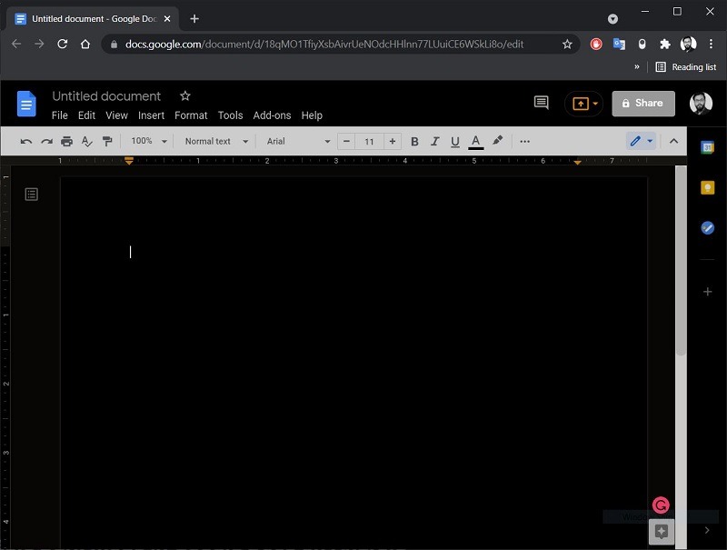Open the Tools menu
Viewport: 727px width, 550px height.
pos(231,115)
